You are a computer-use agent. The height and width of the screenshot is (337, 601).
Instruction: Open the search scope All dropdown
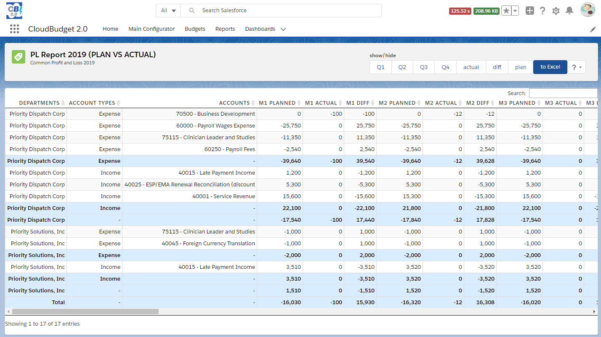[168, 11]
